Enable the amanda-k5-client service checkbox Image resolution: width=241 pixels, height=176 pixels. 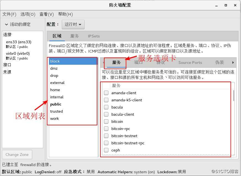click(106, 100)
